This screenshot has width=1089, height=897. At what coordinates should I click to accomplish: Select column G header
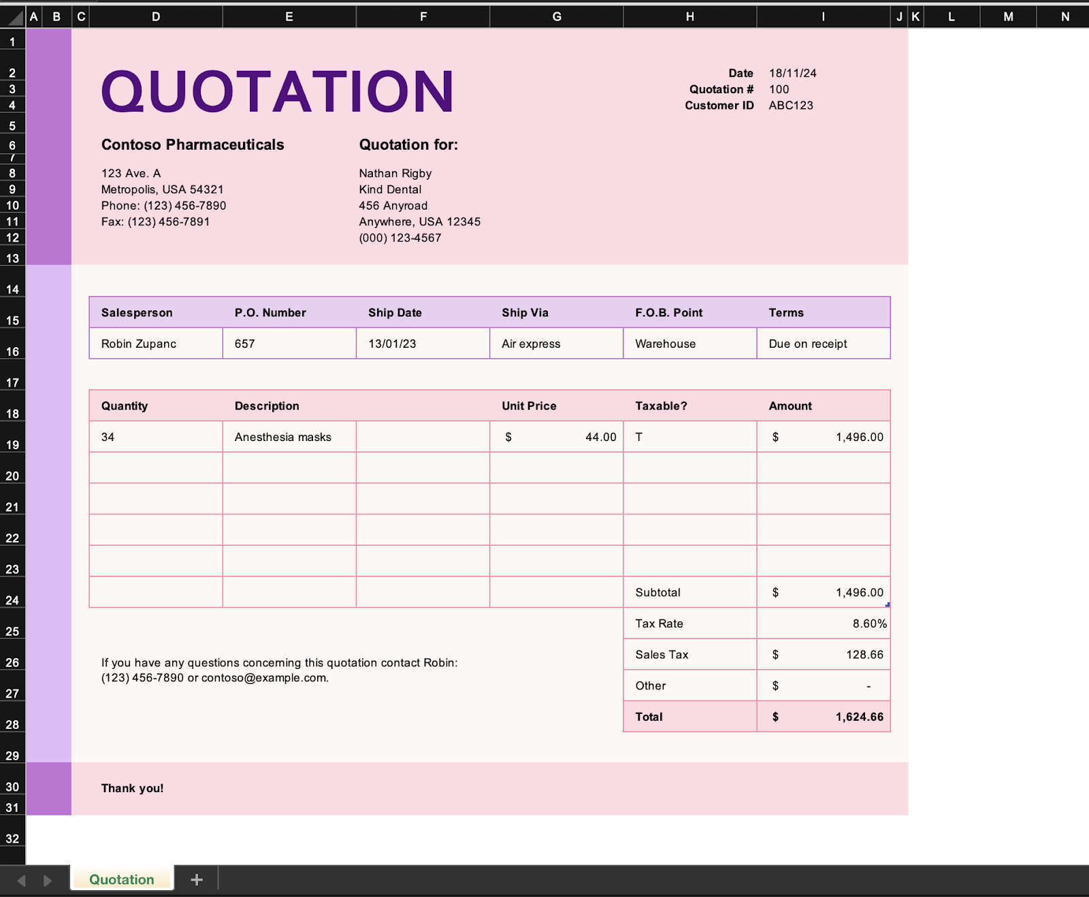pyautogui.click(x=557, y=17)
